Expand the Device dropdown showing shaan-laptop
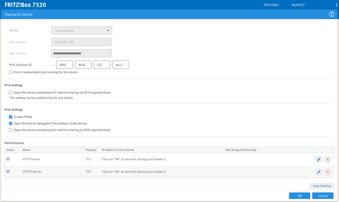339x202 pixels. (x=81, y=31)
